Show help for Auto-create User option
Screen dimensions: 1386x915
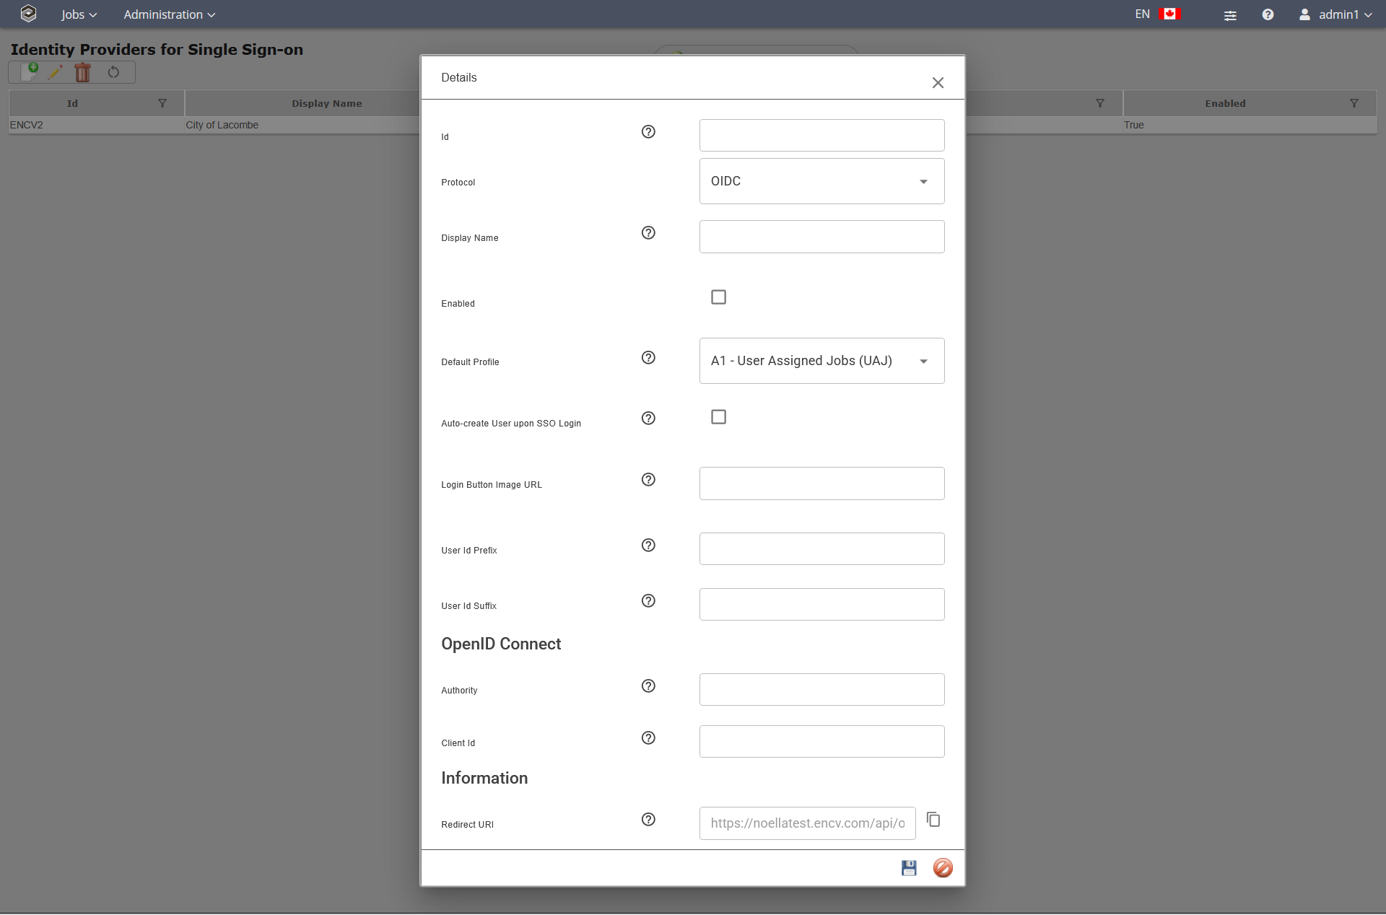[648, 418]
